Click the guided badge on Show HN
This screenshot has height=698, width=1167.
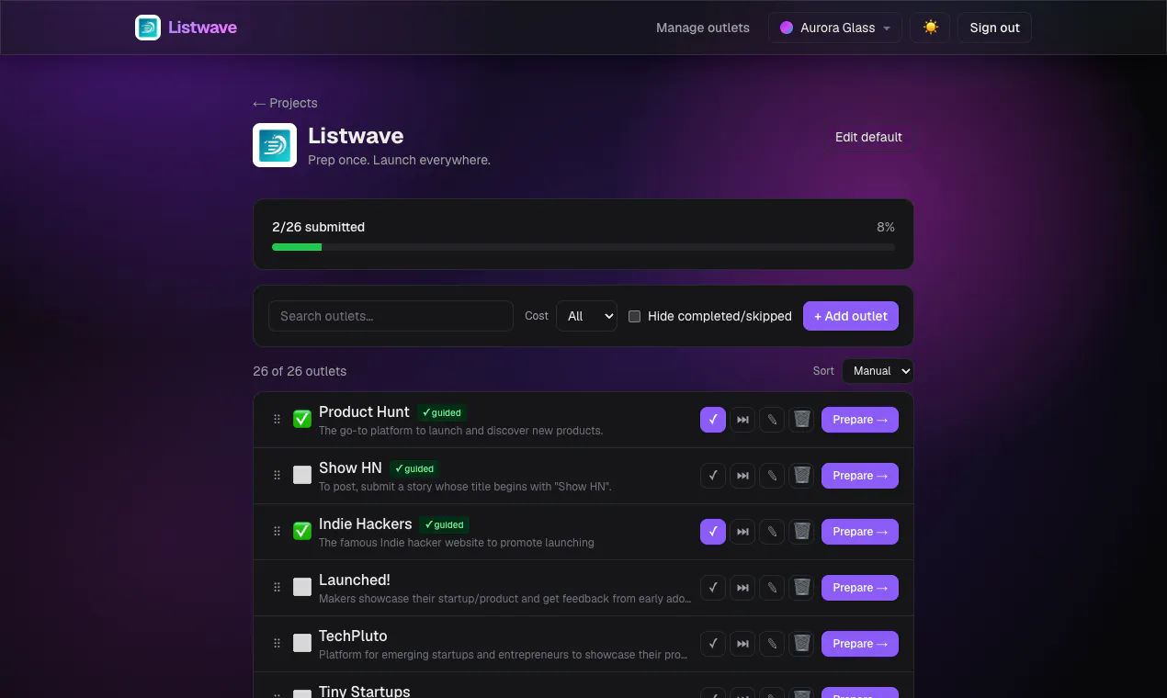414,468
